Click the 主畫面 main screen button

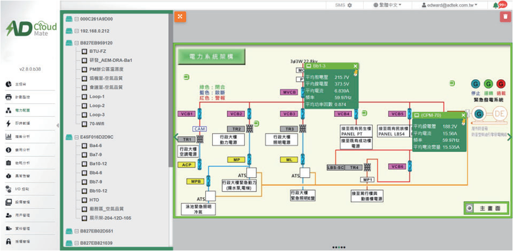click(x=485, y=209)
